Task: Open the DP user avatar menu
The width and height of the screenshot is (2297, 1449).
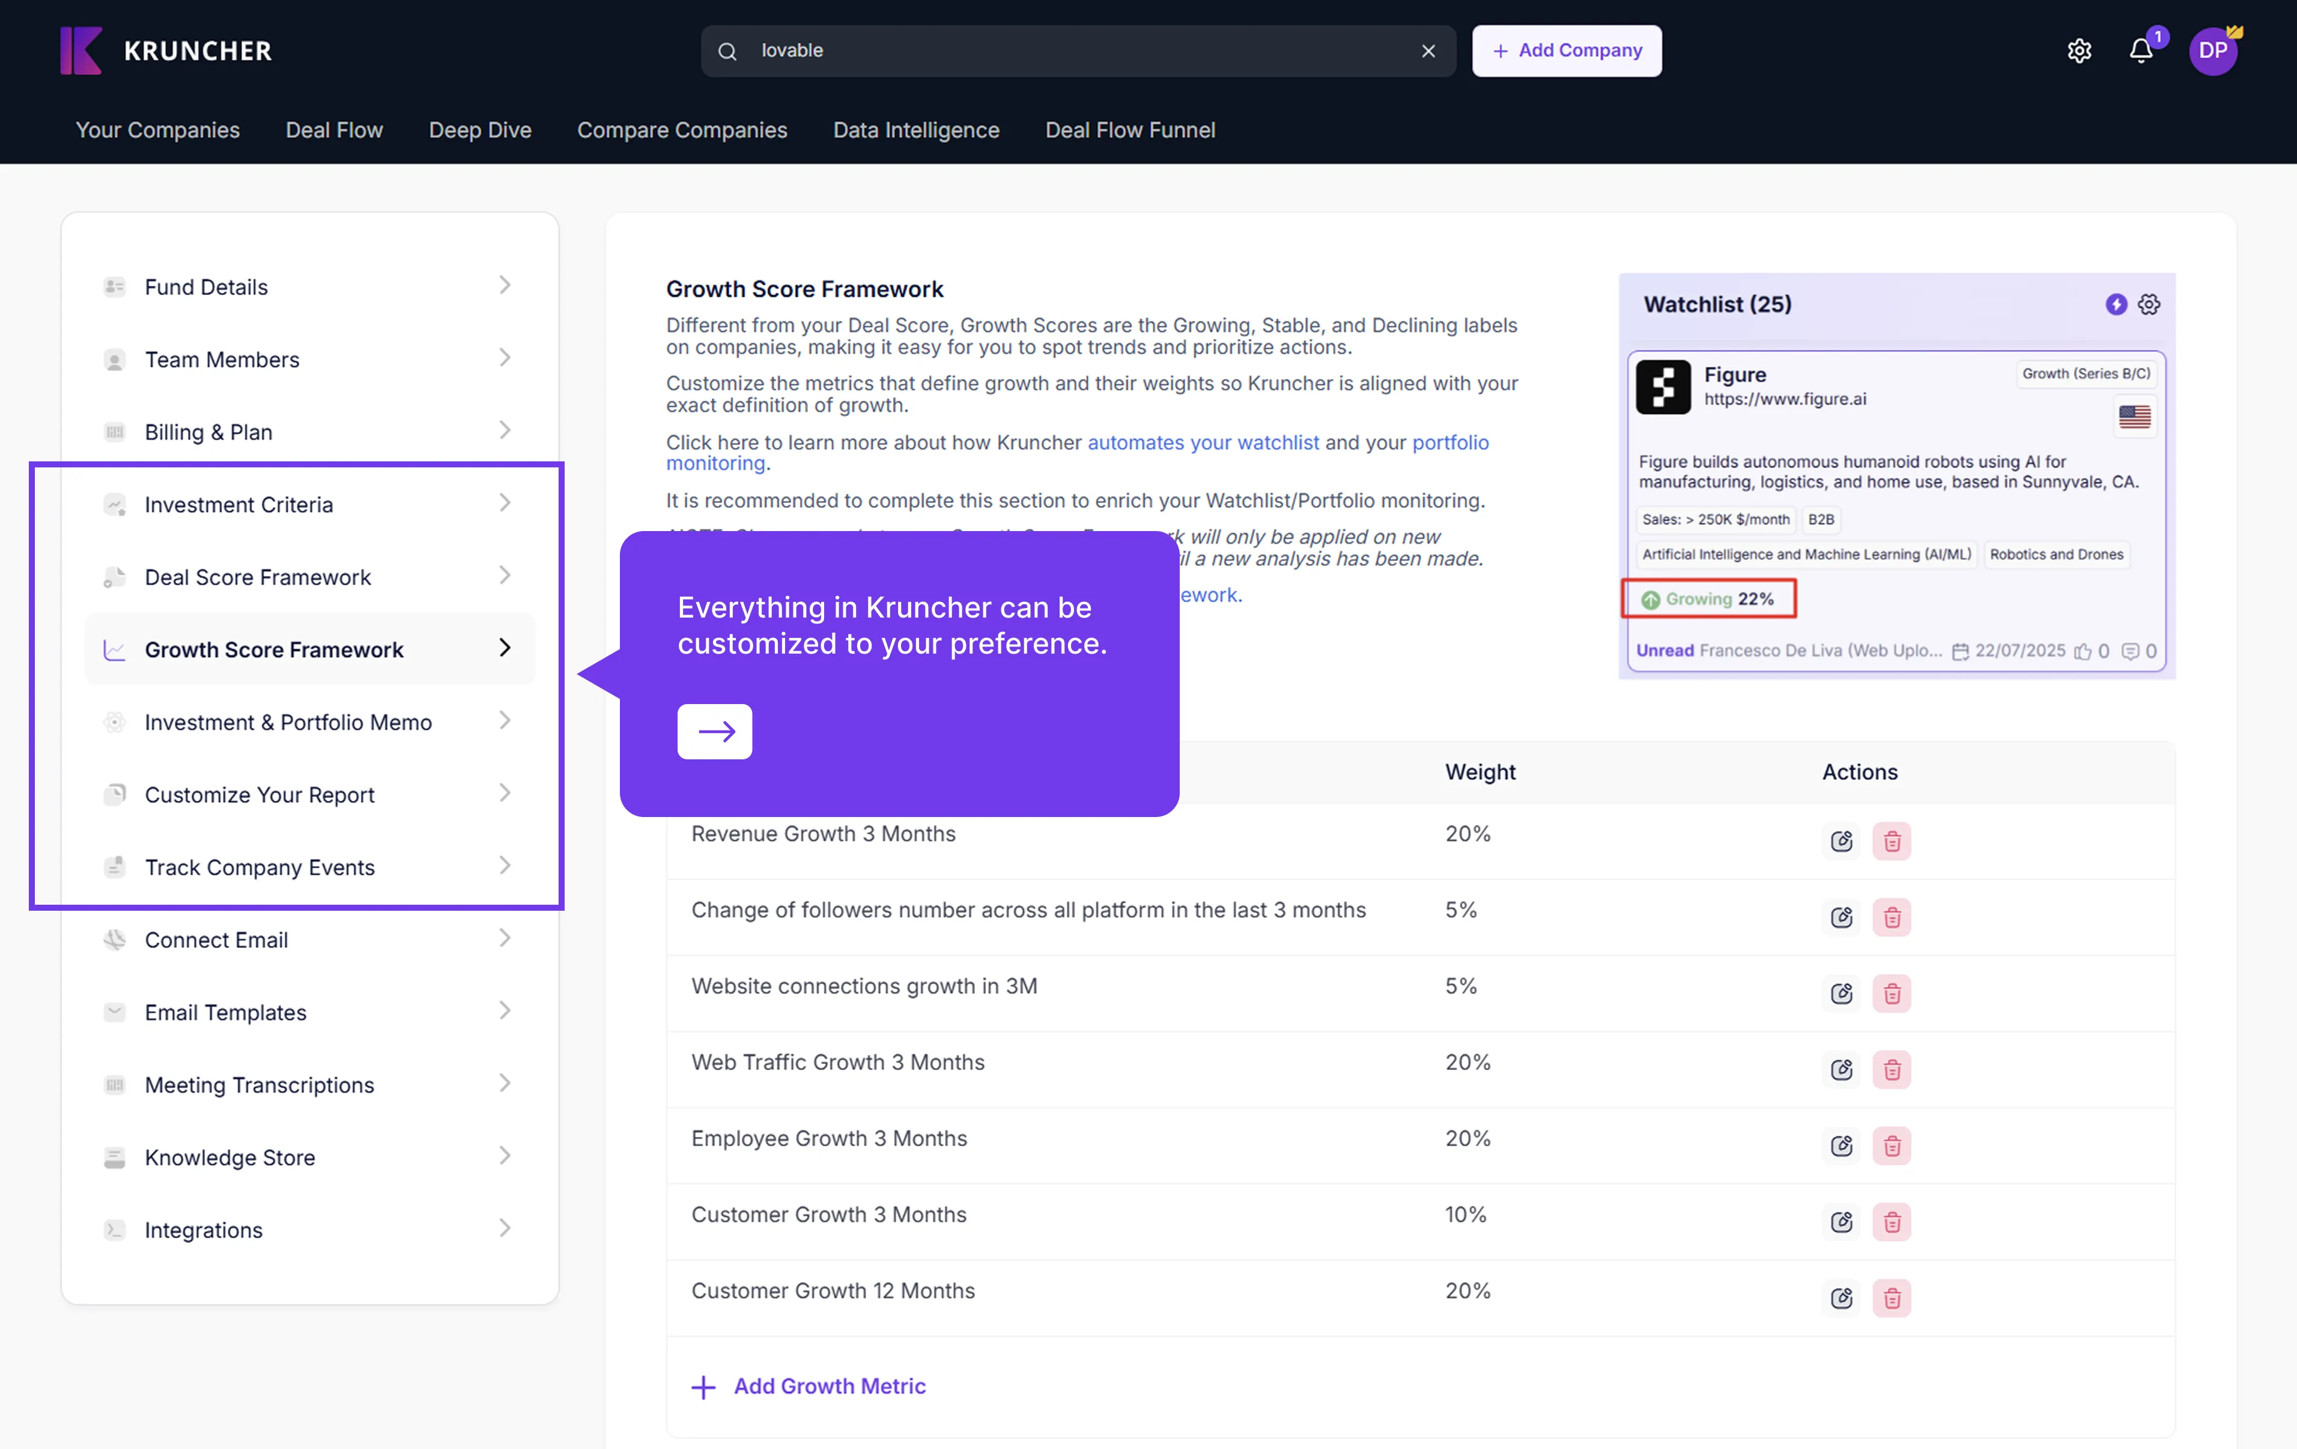Action: 2212,50
